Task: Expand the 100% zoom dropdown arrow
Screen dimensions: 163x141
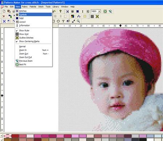Action: point(99,11)
